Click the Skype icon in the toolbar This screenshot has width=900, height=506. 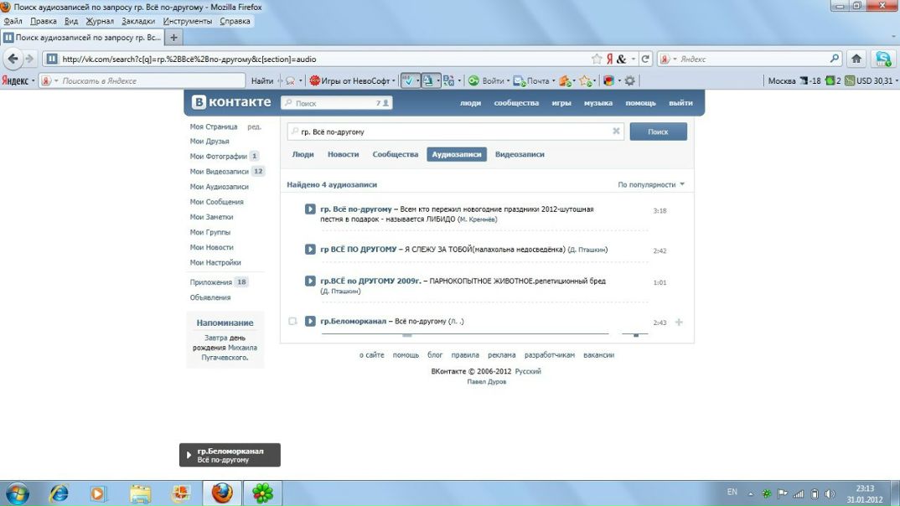[883, 59]
